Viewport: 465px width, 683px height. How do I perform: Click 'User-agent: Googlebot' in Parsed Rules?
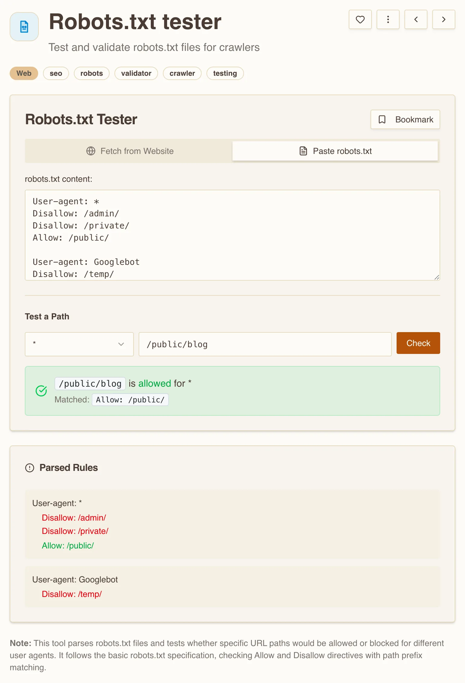coord(75,579)
